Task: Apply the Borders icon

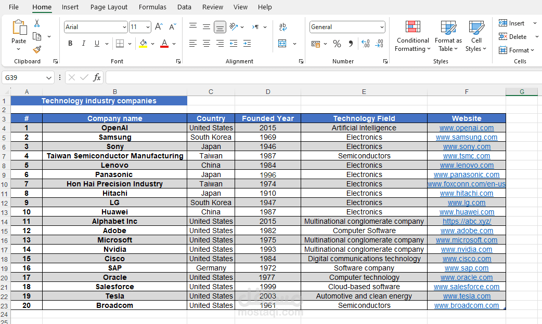Action: 120,44
